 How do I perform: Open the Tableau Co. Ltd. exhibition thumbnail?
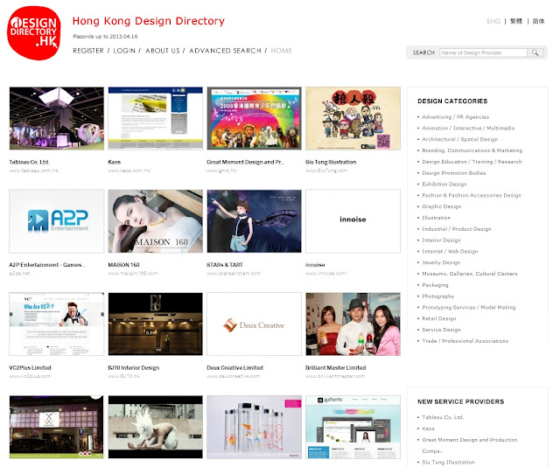(57, 118)
